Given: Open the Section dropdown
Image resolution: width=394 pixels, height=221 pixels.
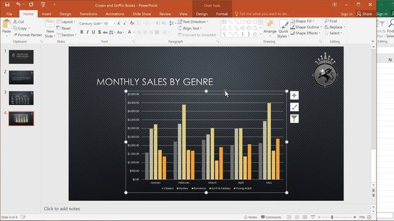Looking at the screenshot, I should 67,35.
